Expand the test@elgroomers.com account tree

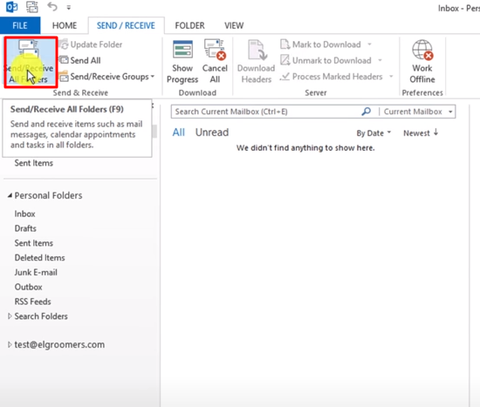pos(10,344)
